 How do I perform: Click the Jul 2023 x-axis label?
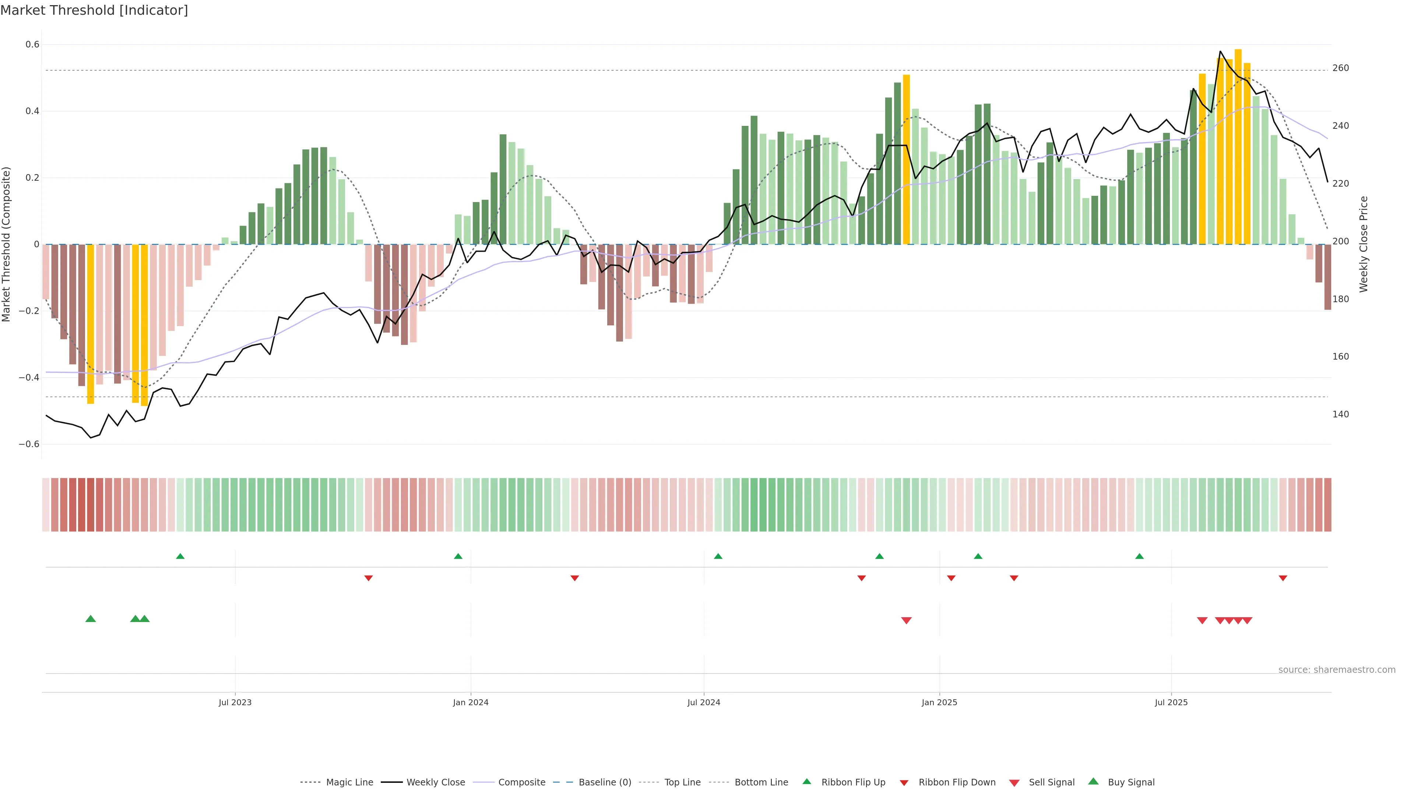(235, 702)
